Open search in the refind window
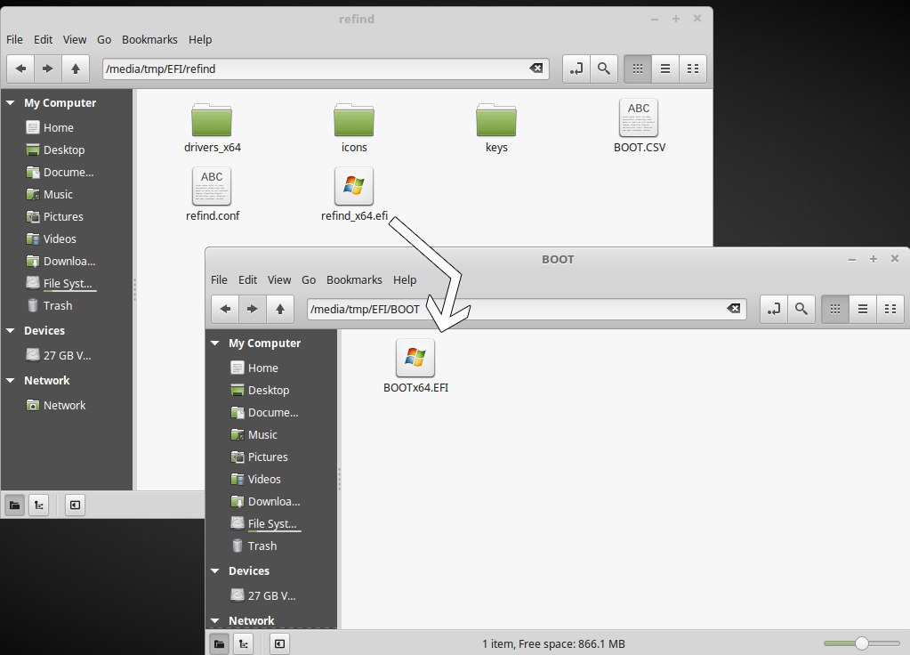This screenshot has width=910, height=655. [604, 69]
